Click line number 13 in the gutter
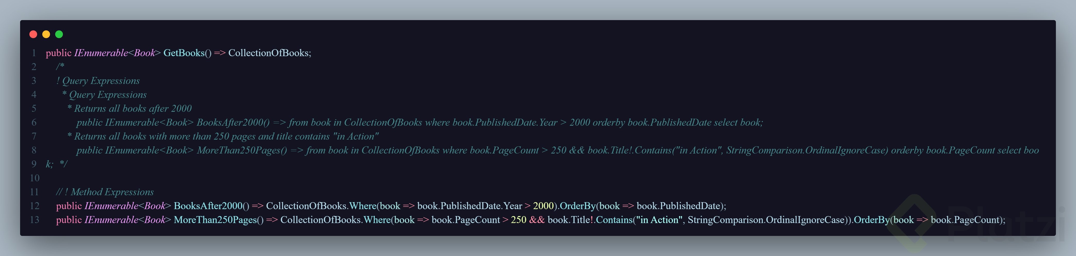Image resolution: width=1076 pixels, height=256 pixels. point(34,220)
